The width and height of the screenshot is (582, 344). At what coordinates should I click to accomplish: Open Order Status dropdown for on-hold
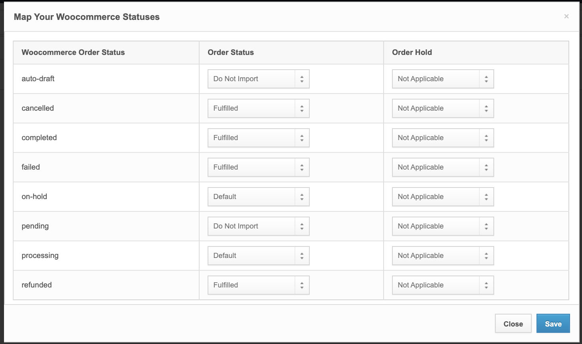pos(258,197)
